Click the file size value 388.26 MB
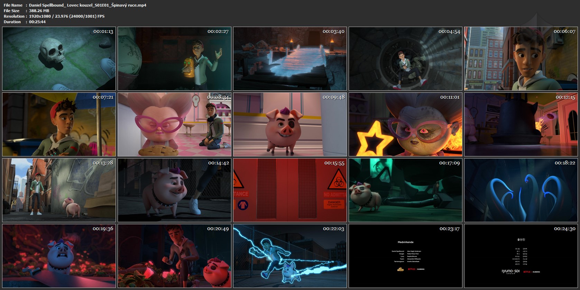The height and width of the screenshot is (290, 580). tap(39, 11)
